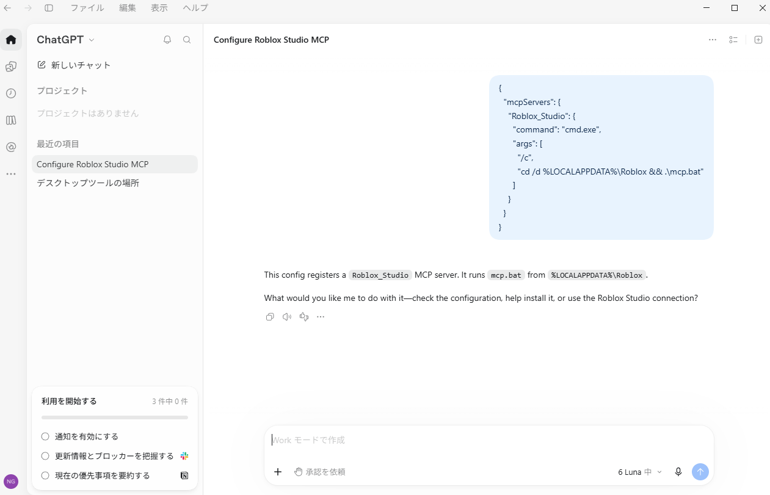Open the search magnifier icon
The width and height of the screenshot is (770, 495).
[187, 40]
